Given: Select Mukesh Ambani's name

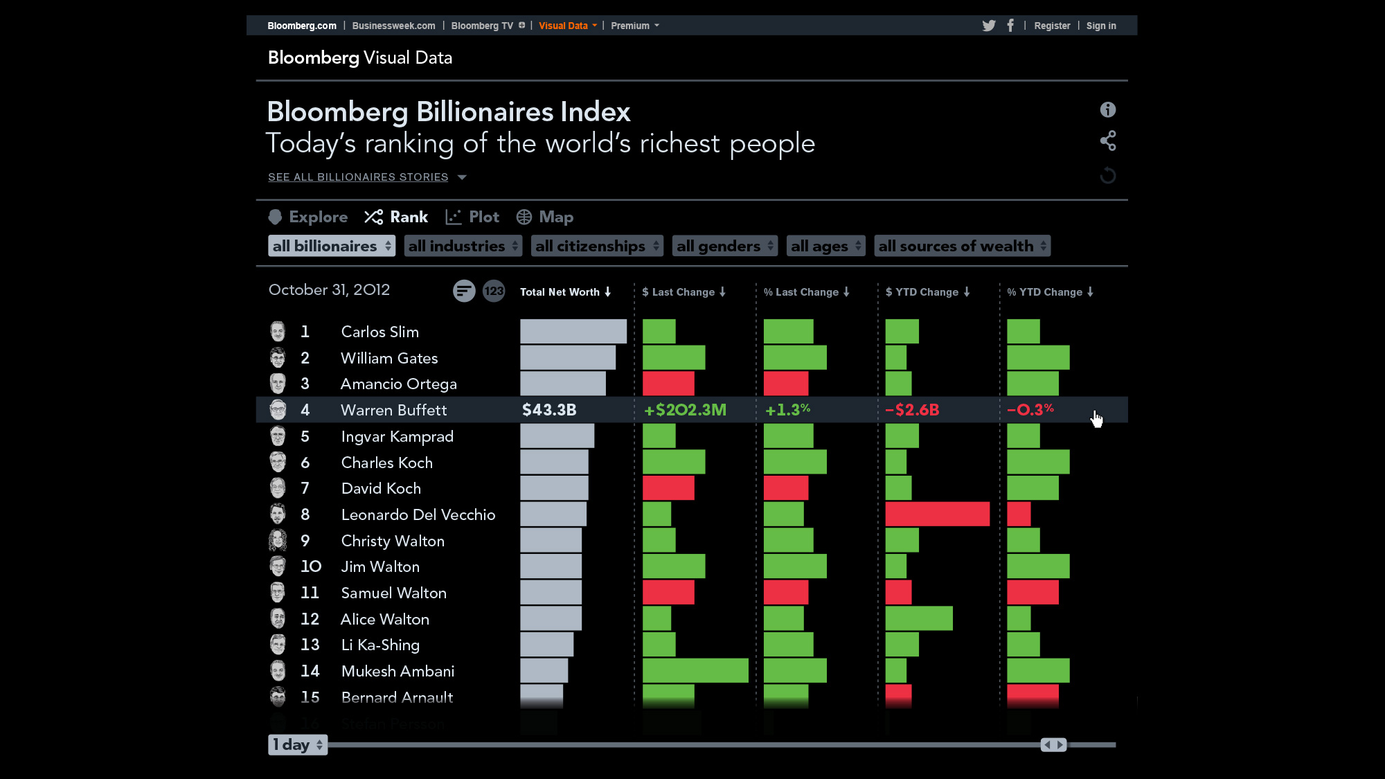Looking at the screenshot, I should coord(398,671).
